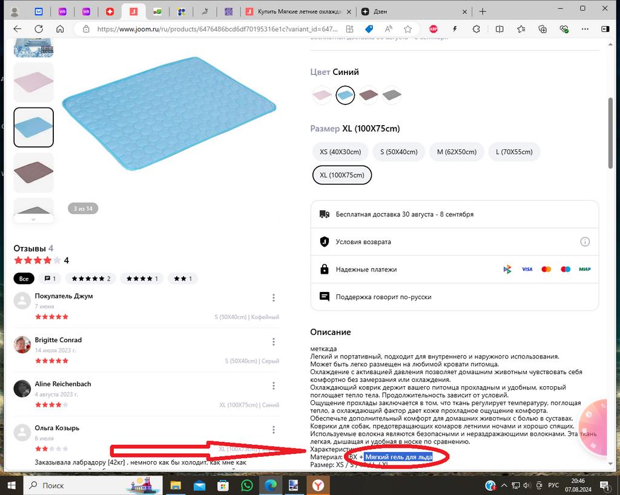Screen dimensions: 620x495
Task: Click the browser refresh button
Action: pos(39,28)
